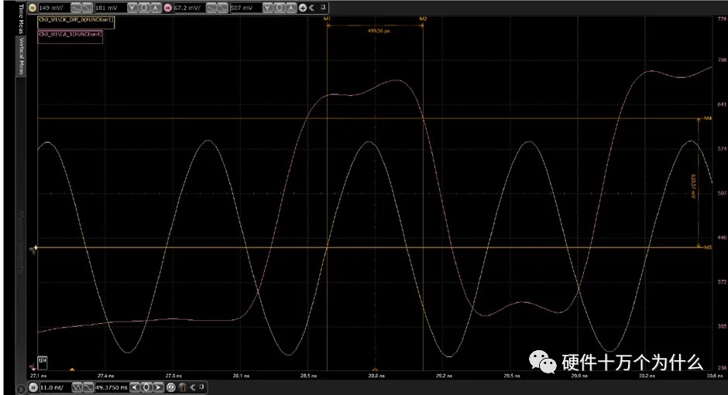Click the horizontal zoom magnifier icon

coord(171,386)
